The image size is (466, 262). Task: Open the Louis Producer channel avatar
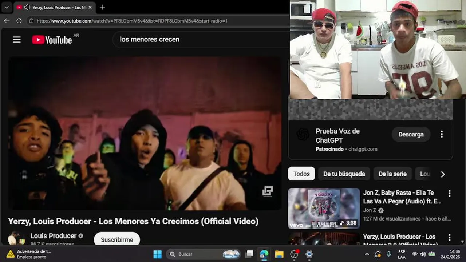tap(17, 238)
